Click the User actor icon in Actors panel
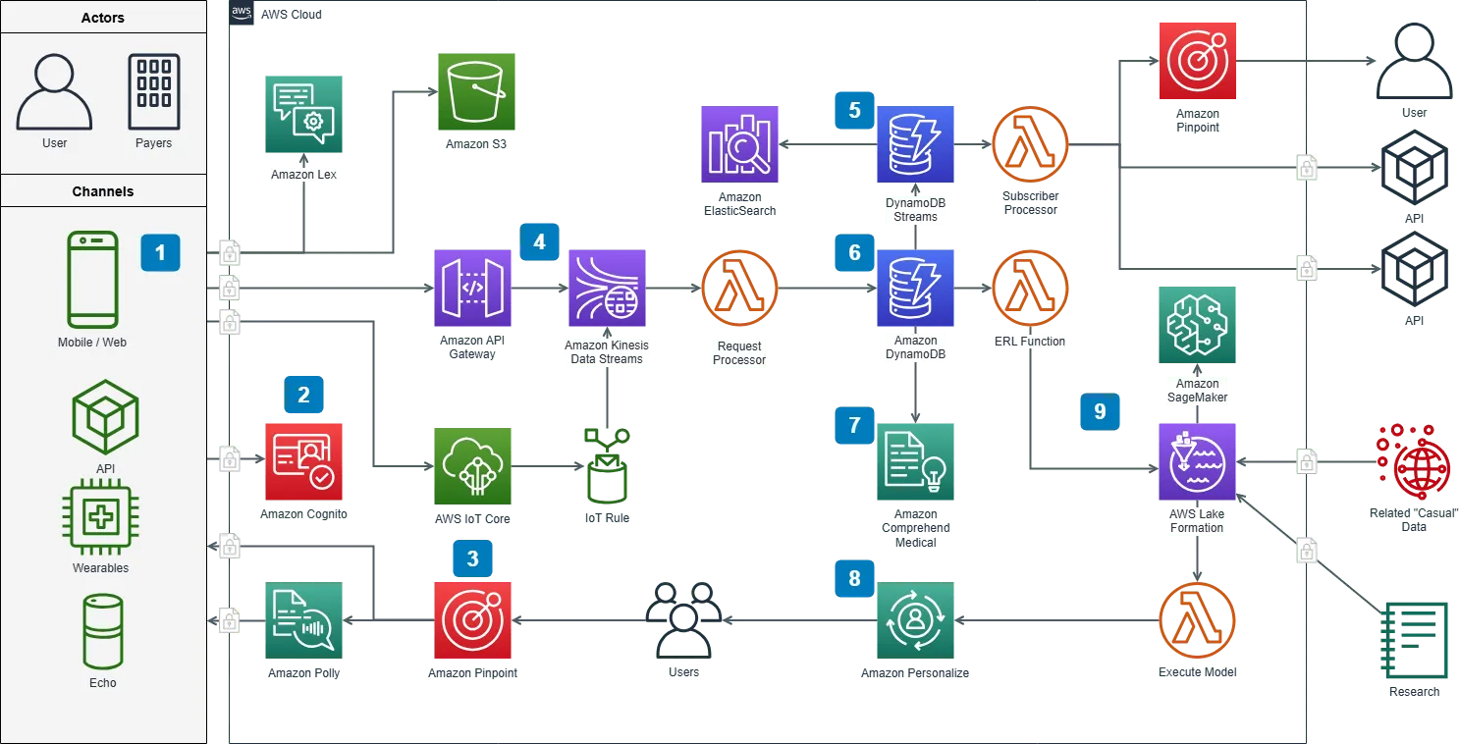 coord(55,92)
